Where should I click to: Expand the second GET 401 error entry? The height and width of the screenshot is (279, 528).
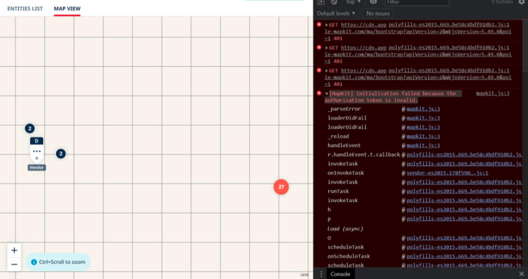pos(327,48)
